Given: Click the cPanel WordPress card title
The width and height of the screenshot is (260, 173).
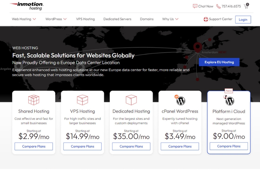Looking at the screenshot, I should [180, 111].
